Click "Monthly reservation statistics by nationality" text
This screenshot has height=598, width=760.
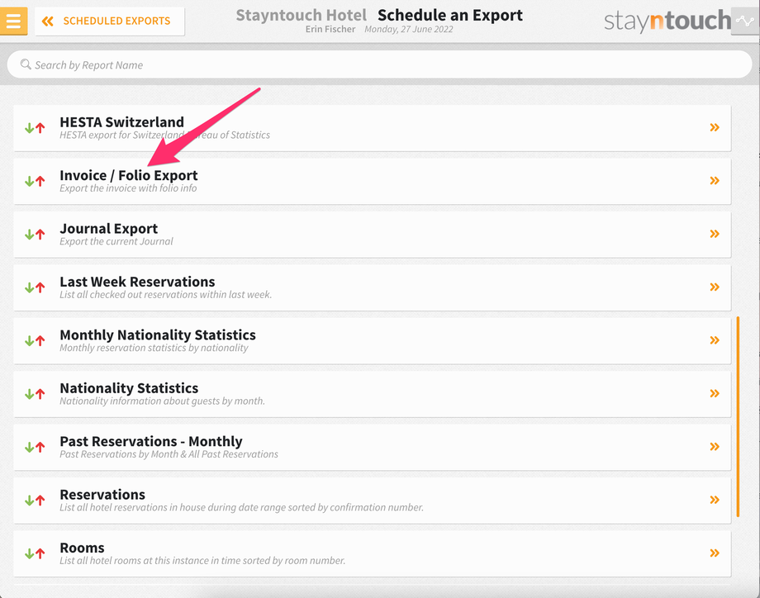click(x=154, y=348)
